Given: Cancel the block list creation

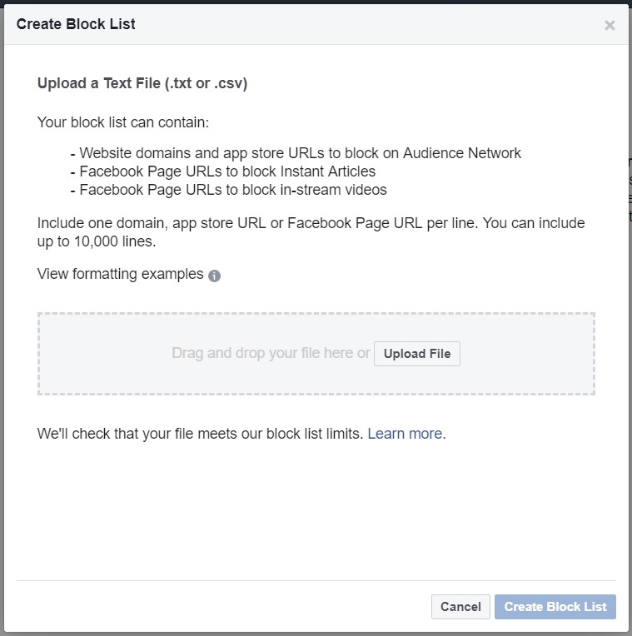Looking at the screenshot, I should 460,607.
